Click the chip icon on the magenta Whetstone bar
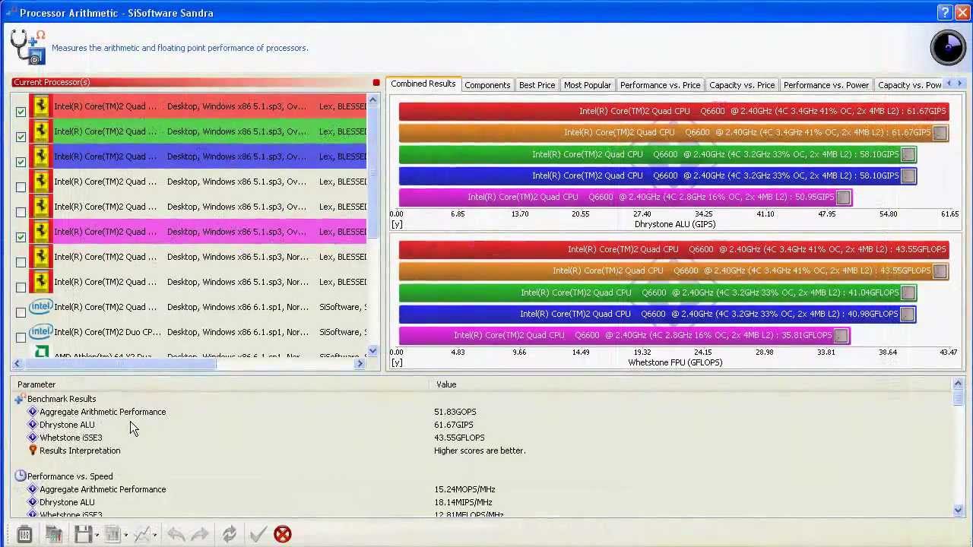973x547 pixels. pos(841,336)
